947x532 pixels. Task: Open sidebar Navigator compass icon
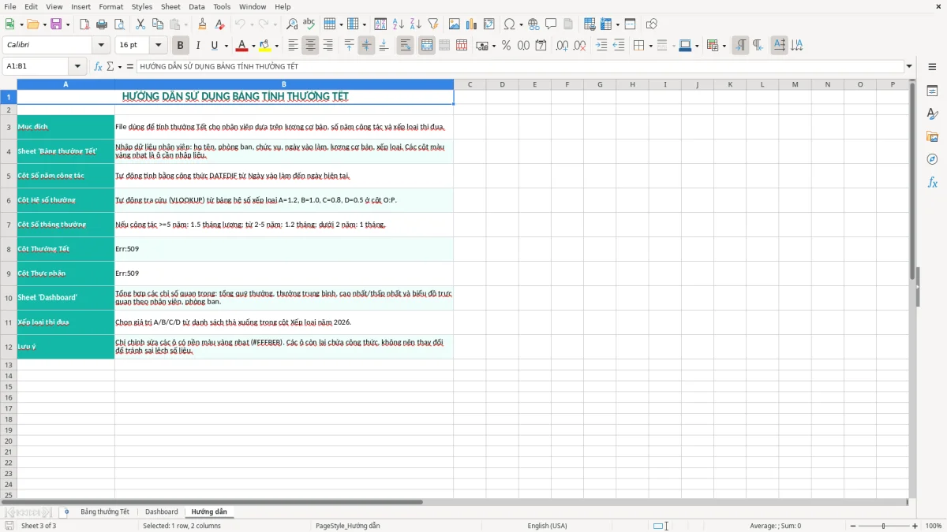(932, 160)
